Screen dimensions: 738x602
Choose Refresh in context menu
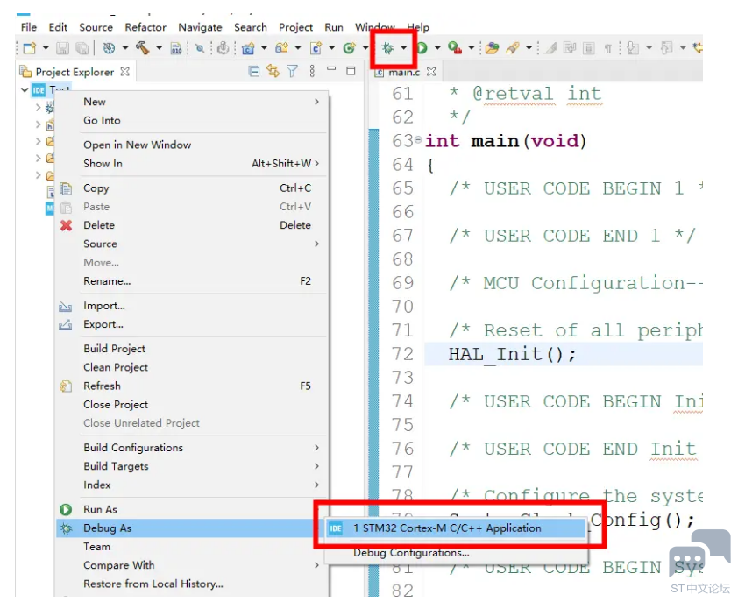(x=190, y=386)
